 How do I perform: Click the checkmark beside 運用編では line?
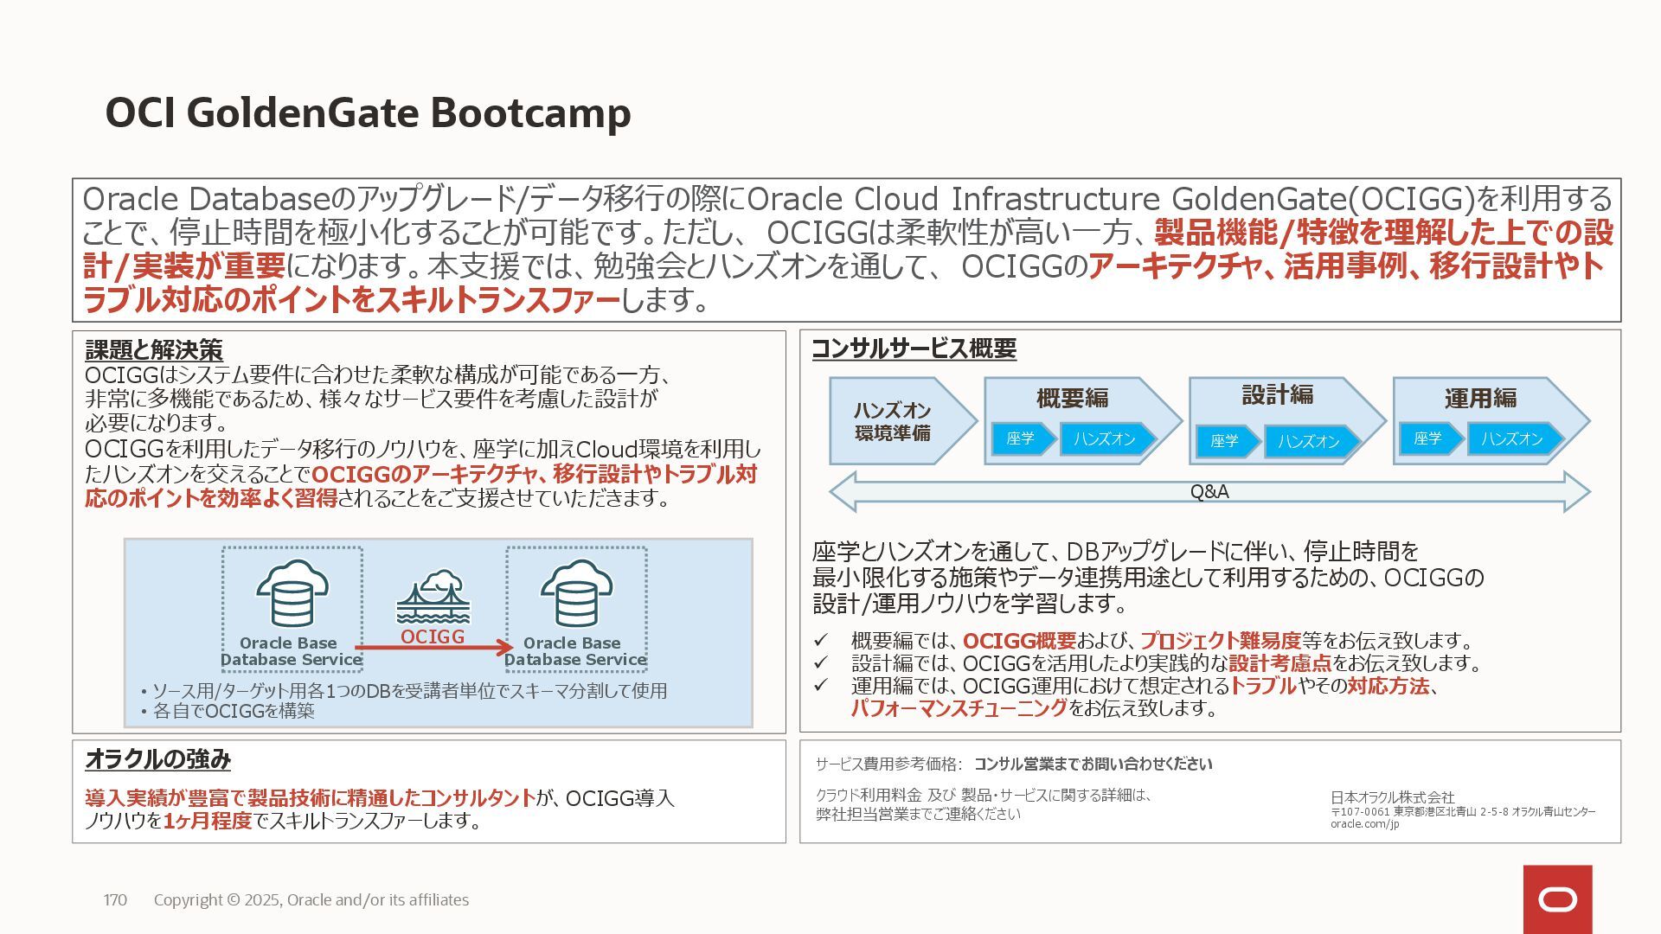click(820, 686)
